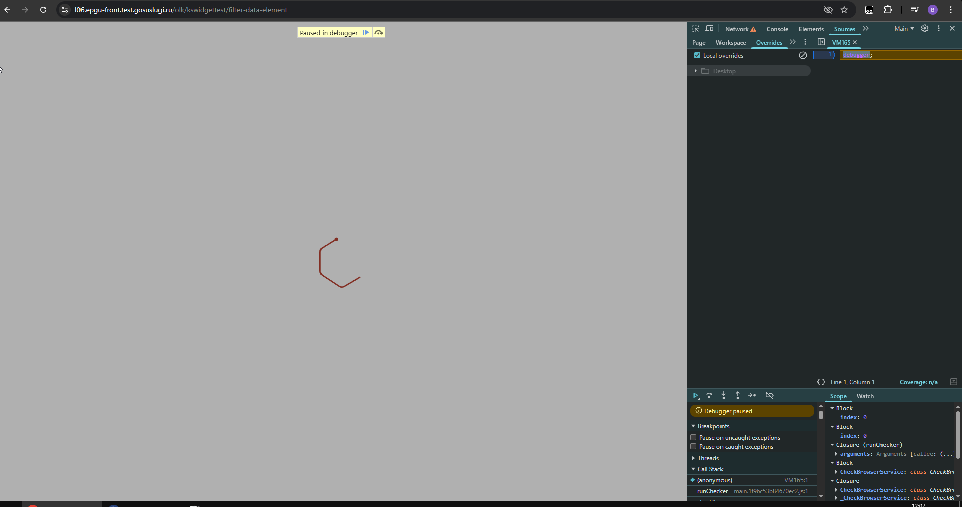Image resolution: width=962 pixels, height=507 pixels.
Task: Bookmark this page with the star icon
Action: tap(844, 10)
